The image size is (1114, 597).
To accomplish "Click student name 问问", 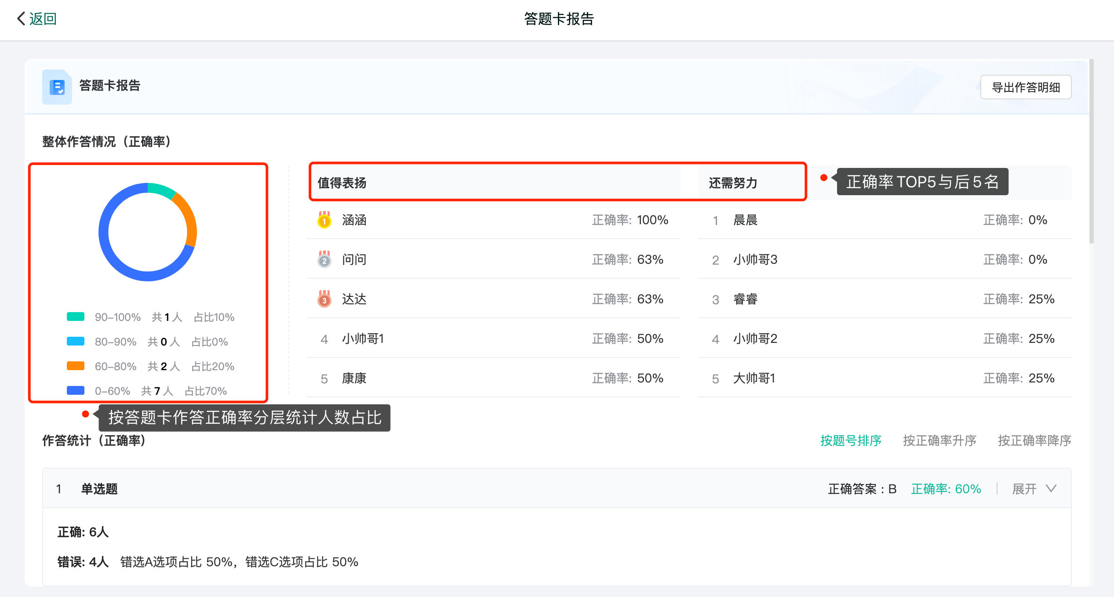I will click(x=354, y=259).
